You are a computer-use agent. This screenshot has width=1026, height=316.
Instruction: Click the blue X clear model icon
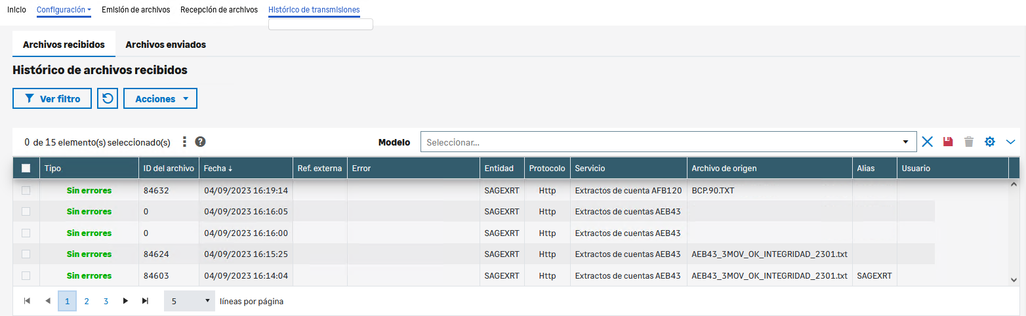tap(927, 142)
